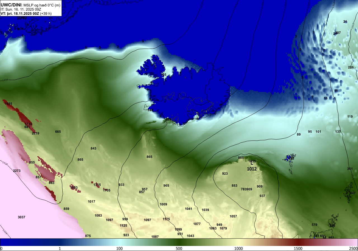This screenshot has width=358, height=251.
Task: Click the 1733 value on the dark red band
Action: (28, 124)
